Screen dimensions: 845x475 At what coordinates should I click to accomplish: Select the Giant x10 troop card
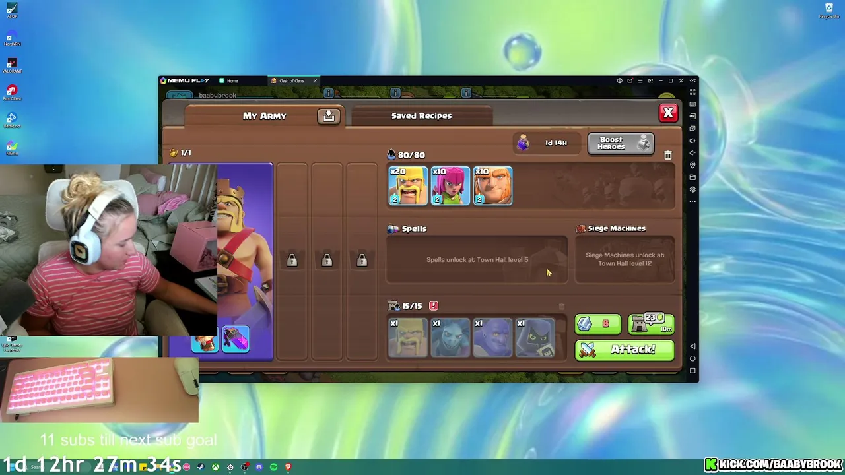pyautogui.click(x=492, y=185)
